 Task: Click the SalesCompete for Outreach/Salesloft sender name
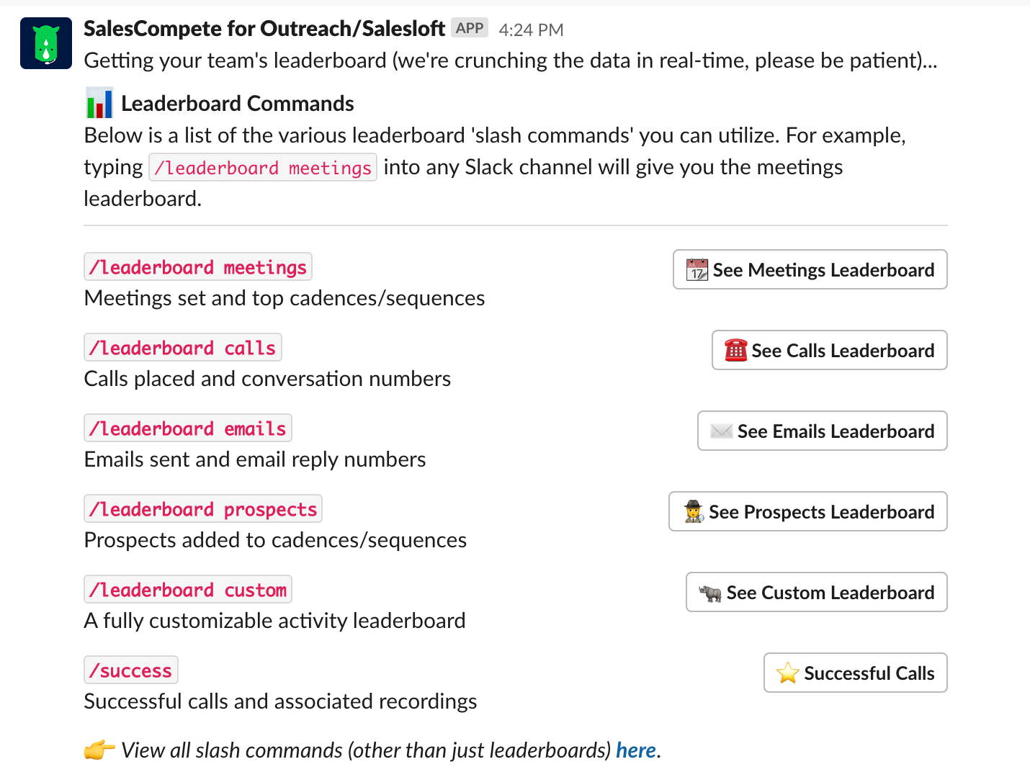264,29
